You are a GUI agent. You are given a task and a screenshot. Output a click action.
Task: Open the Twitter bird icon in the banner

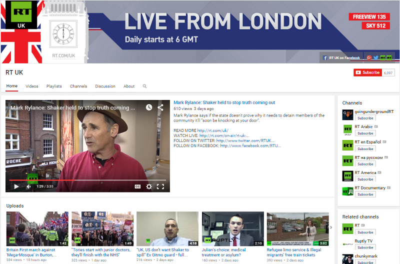click(x=376, y=58)
